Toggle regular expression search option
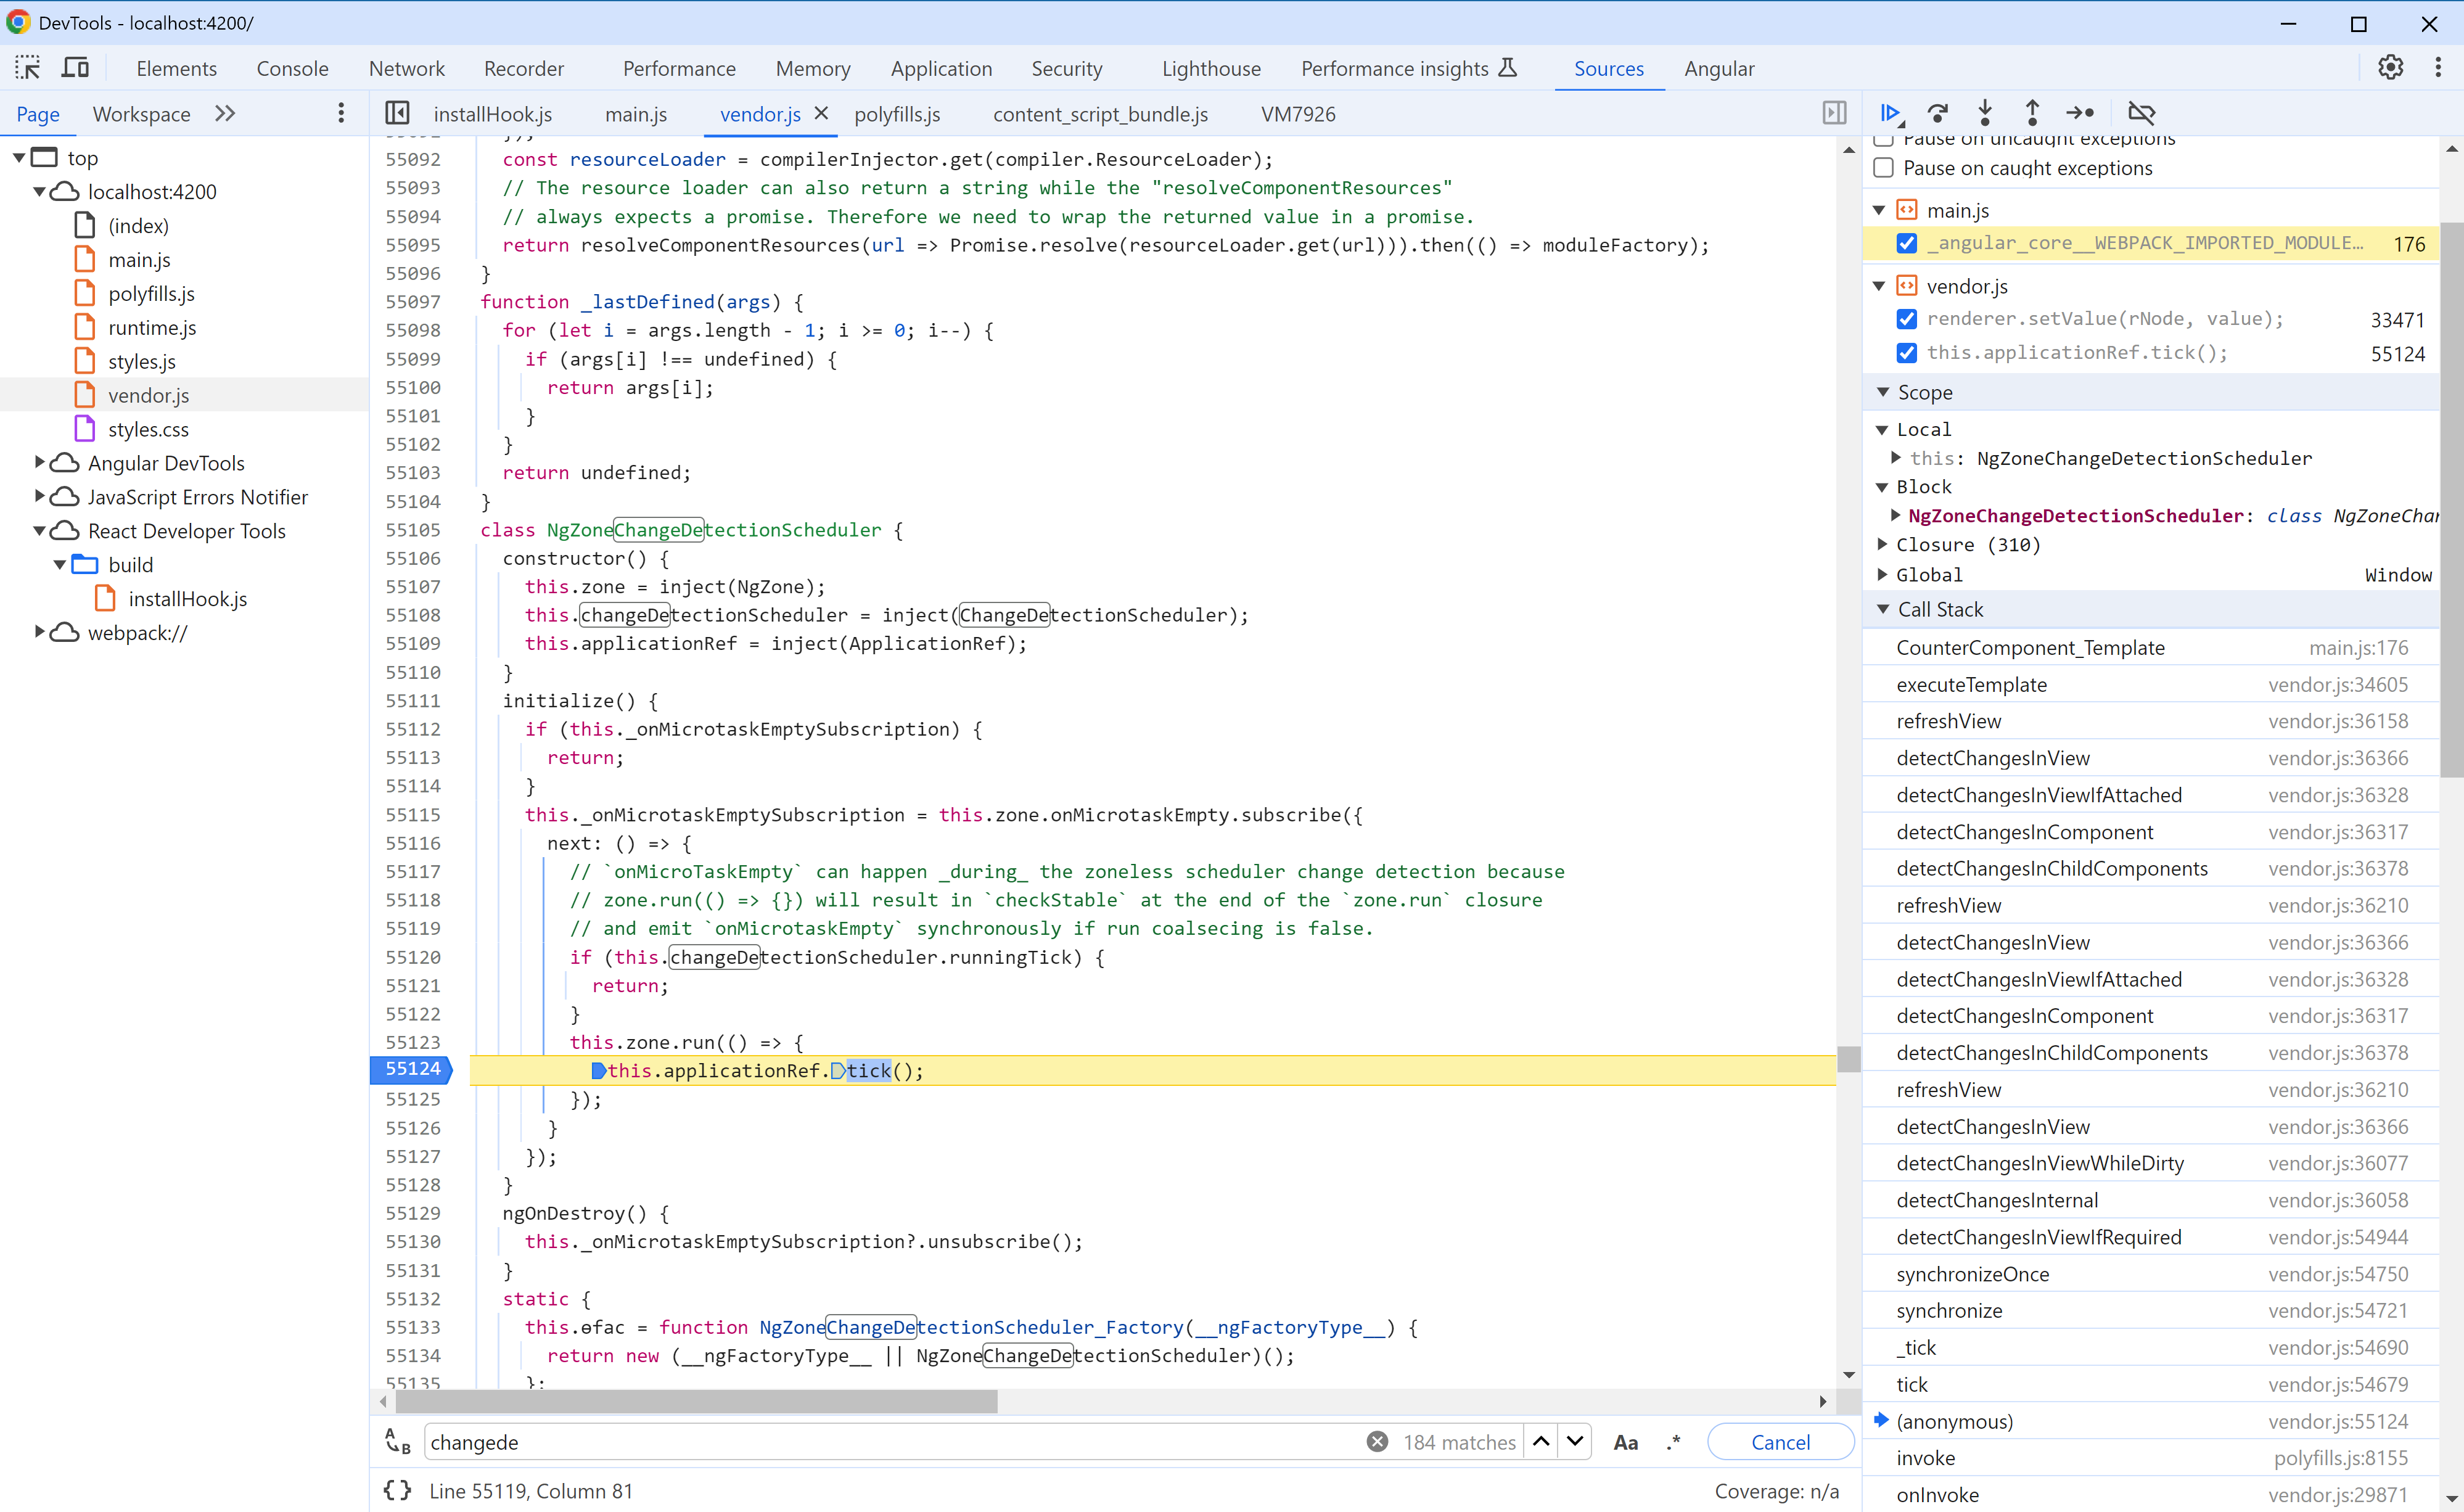This screenshot has width=2464, height=1512. point(1673,1442)
